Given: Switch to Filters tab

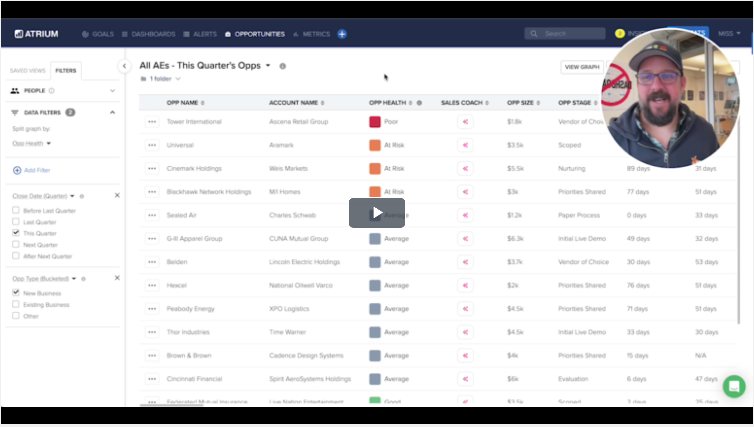Looking at the screenshot, I should (x=66, y=71).
